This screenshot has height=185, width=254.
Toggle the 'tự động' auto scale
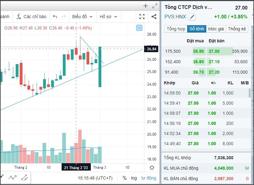coord(149,178)
